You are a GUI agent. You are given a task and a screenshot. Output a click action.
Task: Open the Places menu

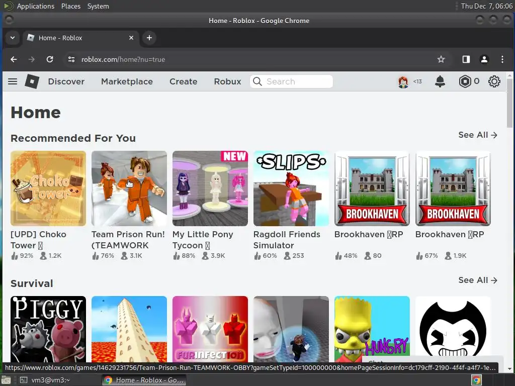click(x=70, y=6)
